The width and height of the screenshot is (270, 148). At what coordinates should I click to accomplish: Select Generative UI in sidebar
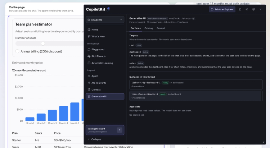pyautogui.click(x=105, y=96)
